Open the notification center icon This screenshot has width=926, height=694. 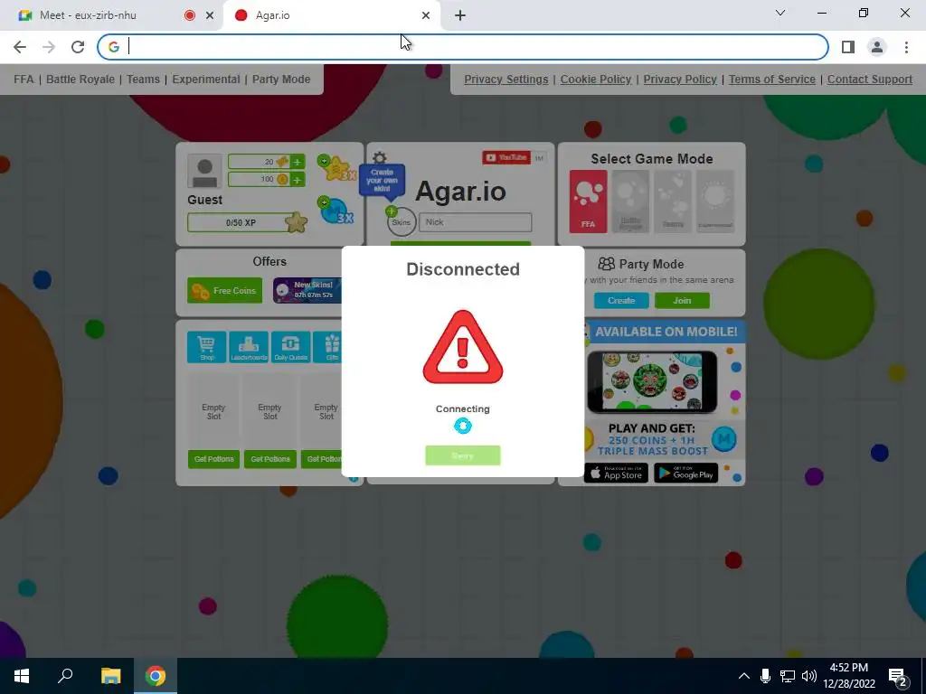pyautogui.click(x=898, y=677)
